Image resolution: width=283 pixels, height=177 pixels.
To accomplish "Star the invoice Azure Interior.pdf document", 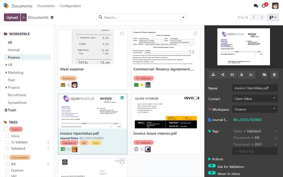I will click(x=142, y=149).
